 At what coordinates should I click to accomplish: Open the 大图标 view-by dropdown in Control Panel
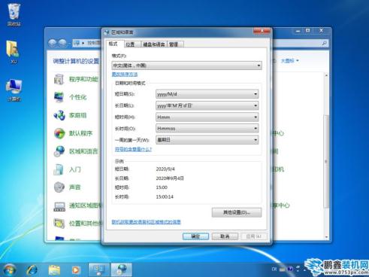tap(289, 61)
